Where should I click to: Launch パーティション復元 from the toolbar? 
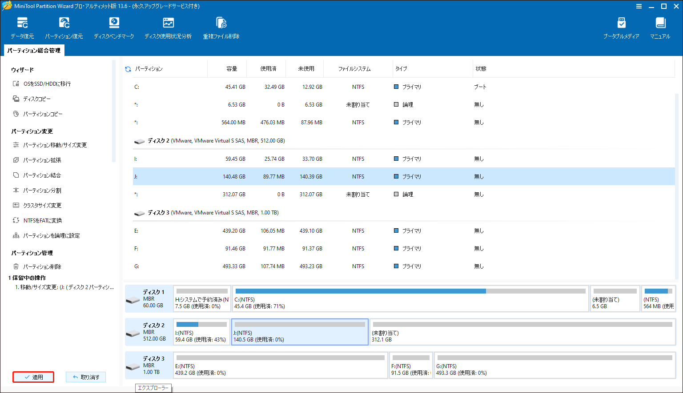point(64,28)
